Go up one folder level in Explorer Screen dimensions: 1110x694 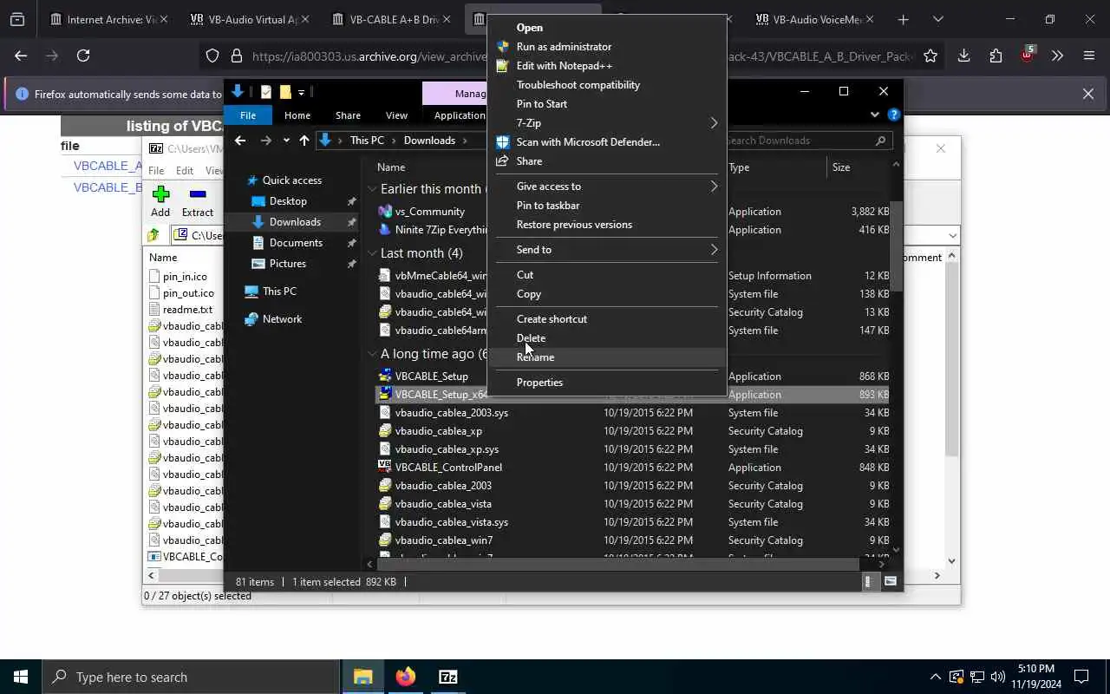click(x=304, y=141)
